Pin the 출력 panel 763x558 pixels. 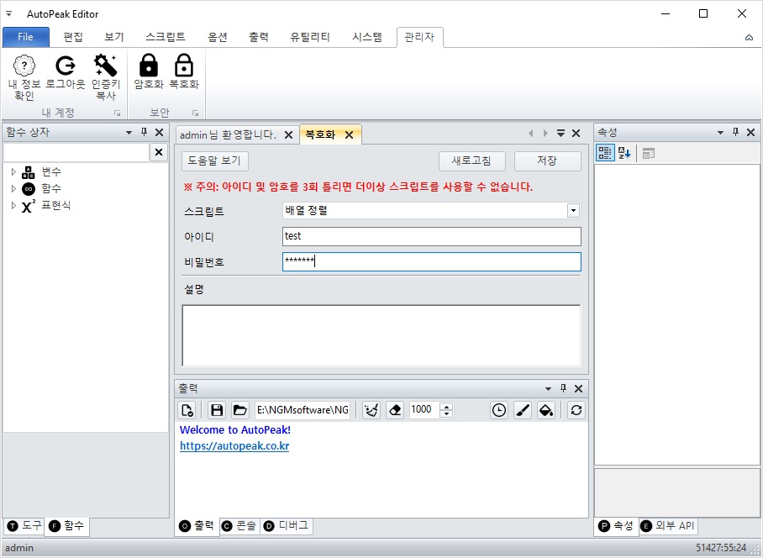tap(564, 388)
